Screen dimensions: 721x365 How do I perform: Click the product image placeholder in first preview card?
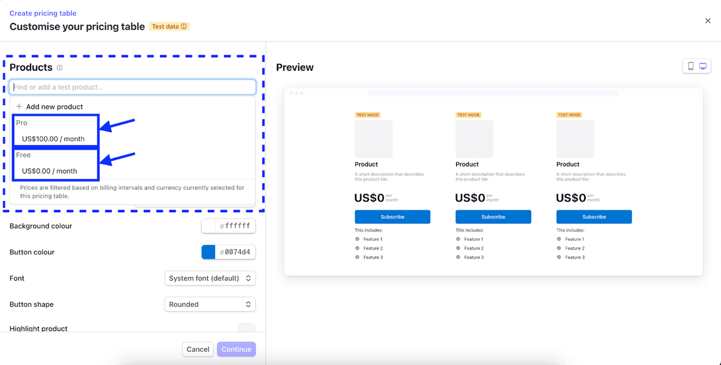(x=373, y=139)
